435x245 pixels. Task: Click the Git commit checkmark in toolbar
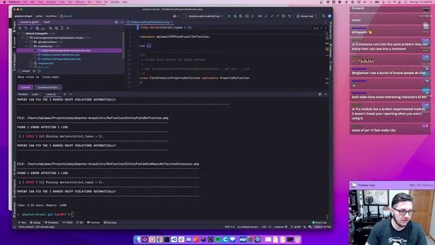(272, 16)
